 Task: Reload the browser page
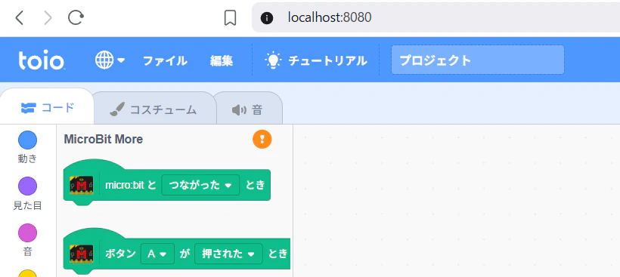[76, 18]
